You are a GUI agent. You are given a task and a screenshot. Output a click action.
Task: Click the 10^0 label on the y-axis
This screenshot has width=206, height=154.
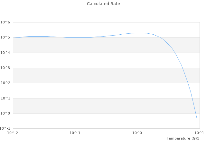5,114
